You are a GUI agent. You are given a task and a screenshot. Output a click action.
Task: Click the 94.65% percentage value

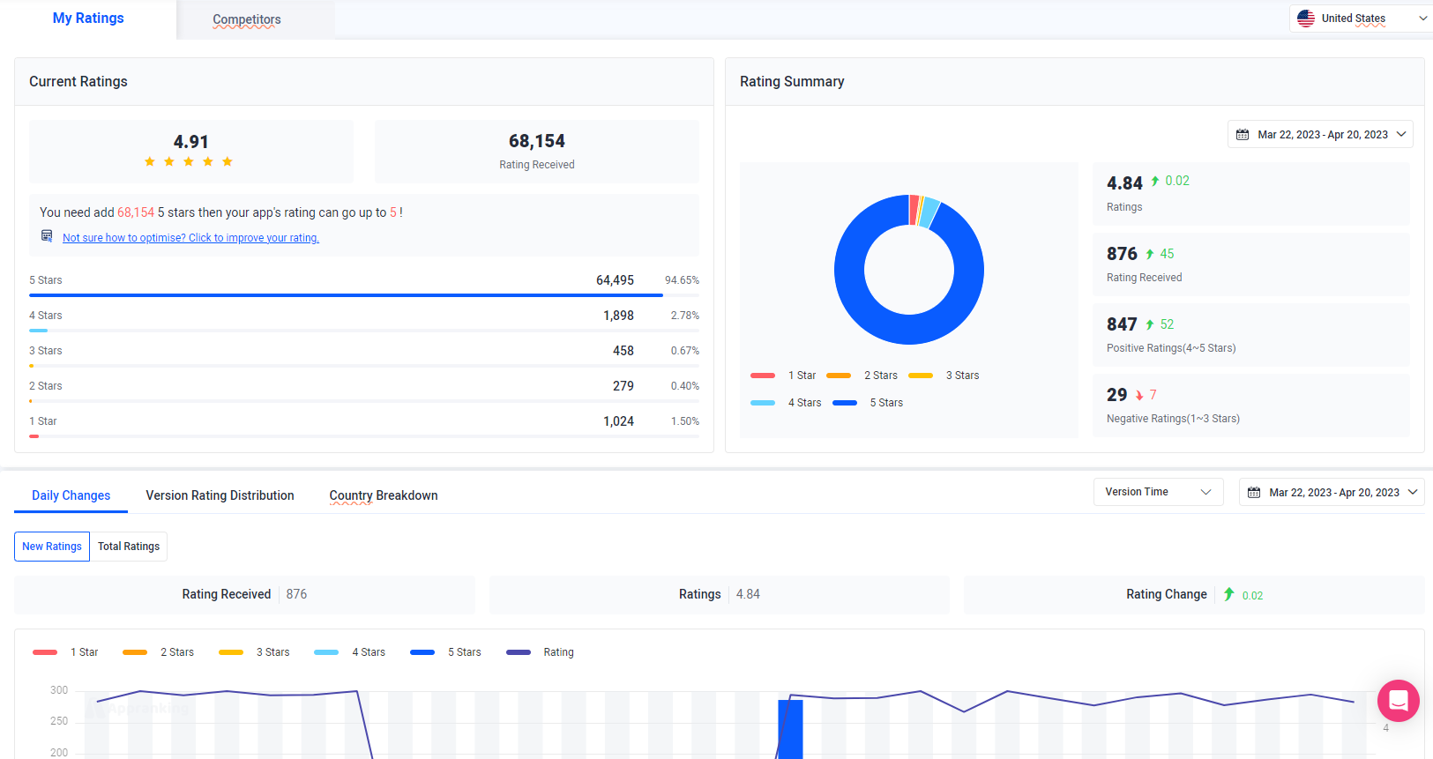click(682, 280)
